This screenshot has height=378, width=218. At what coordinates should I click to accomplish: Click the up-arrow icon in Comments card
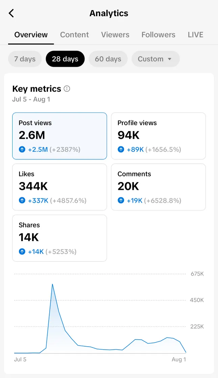click(121, 200)
